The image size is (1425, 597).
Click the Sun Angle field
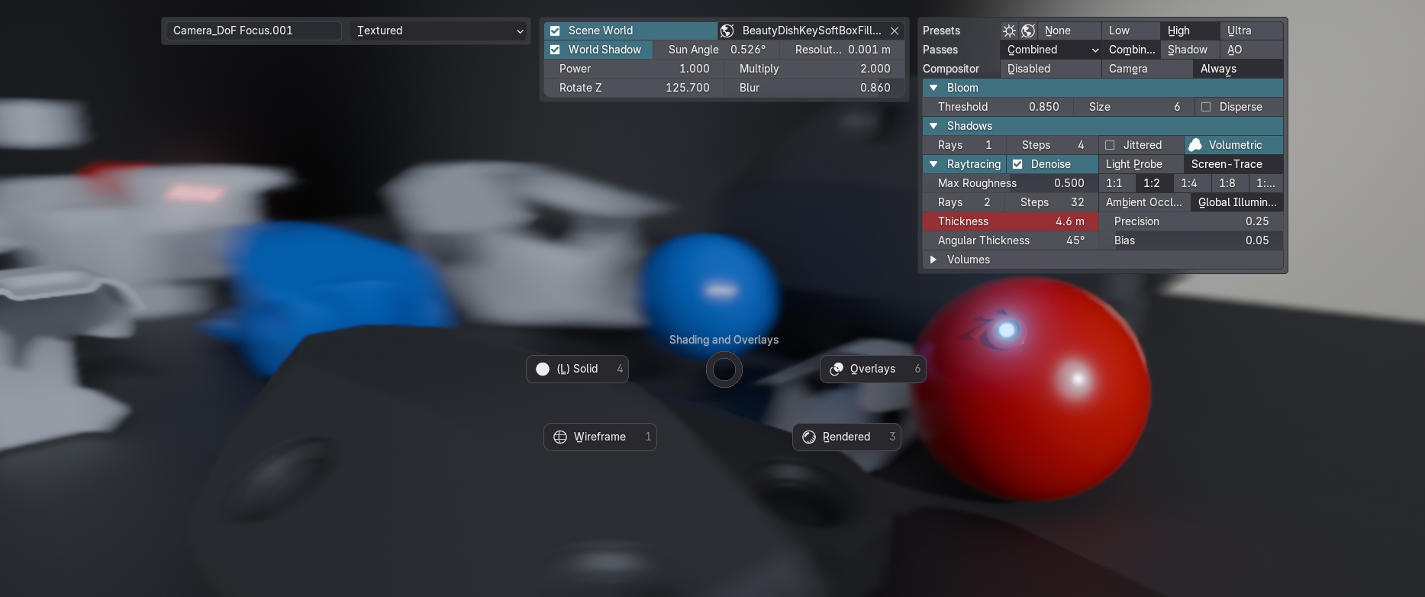[x=717, y=50]
